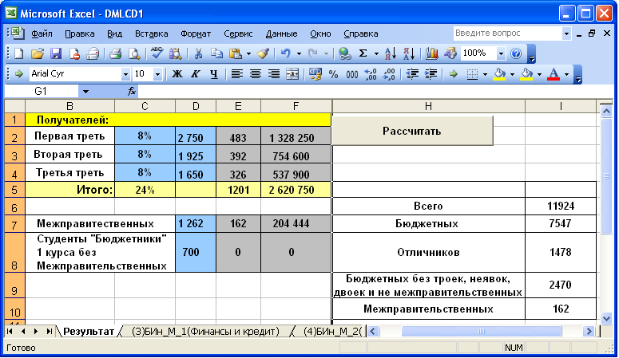619x358 pixels.
Task: Toggle Italic formatting button
Action: tap(195, 74)
